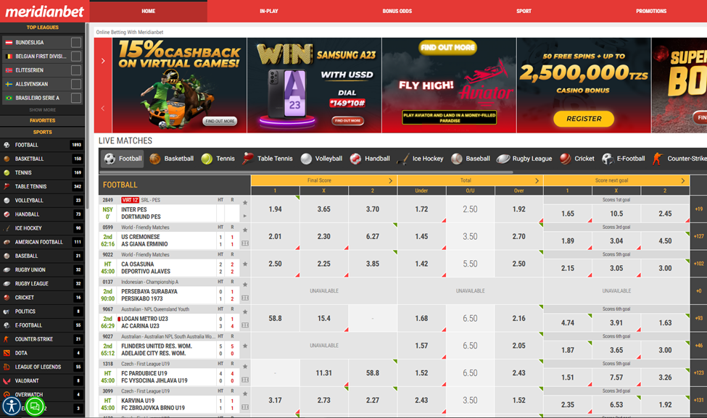The width and height of the screenshot is (707, 418).
Task: Click Find Out More on Aviator banner
Action: pos(447,47)
